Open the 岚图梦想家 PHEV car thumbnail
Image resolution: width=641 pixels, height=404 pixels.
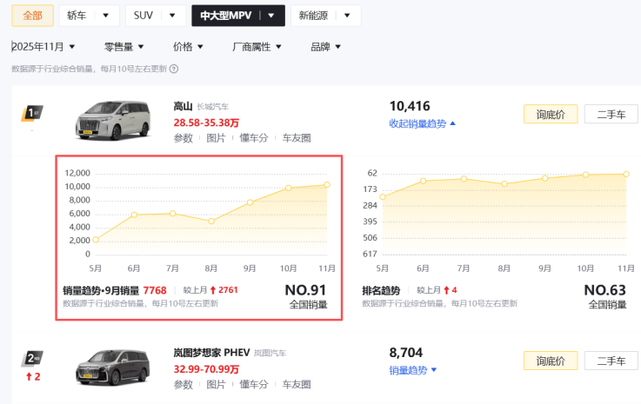(113, 368)
